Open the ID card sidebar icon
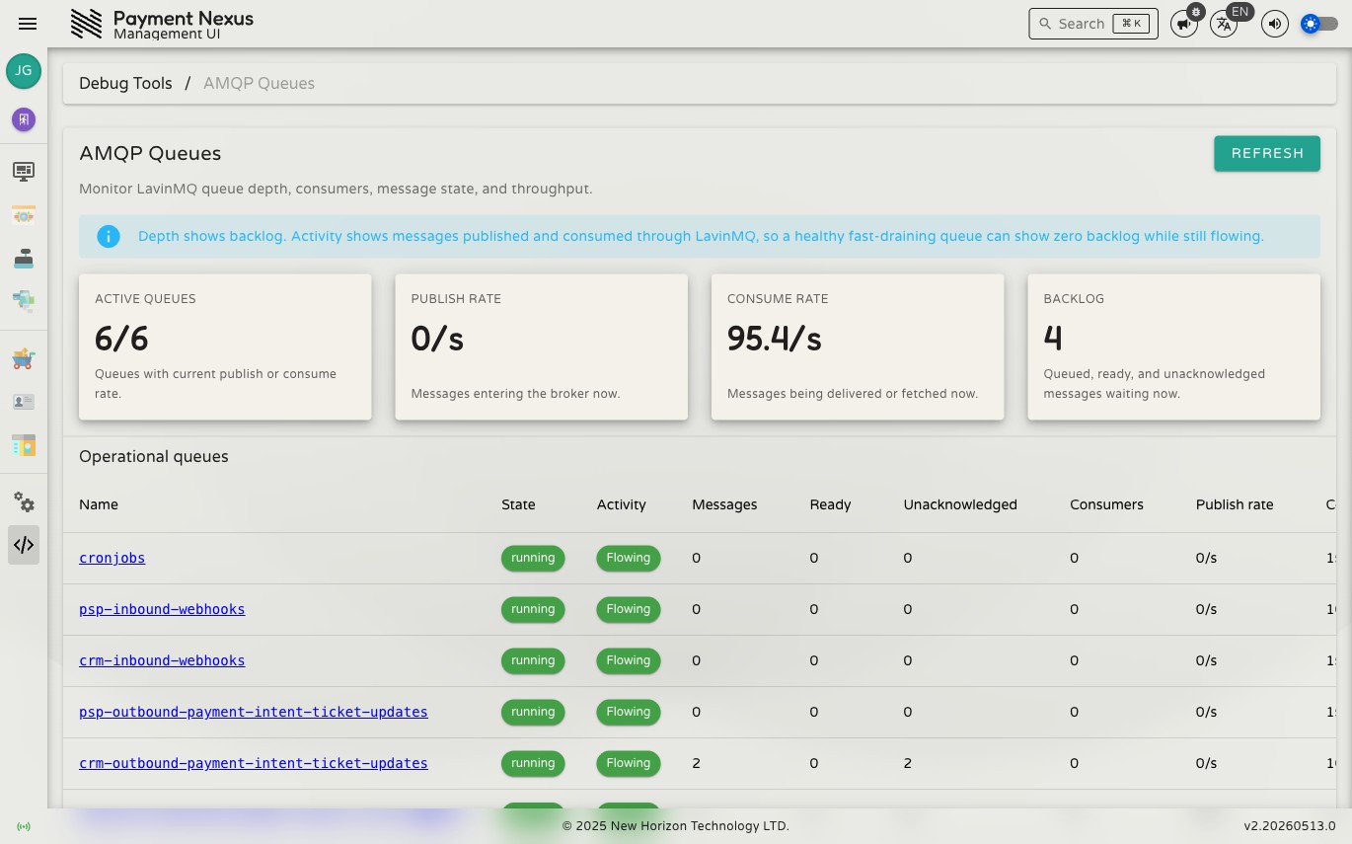 coord(24,402)
